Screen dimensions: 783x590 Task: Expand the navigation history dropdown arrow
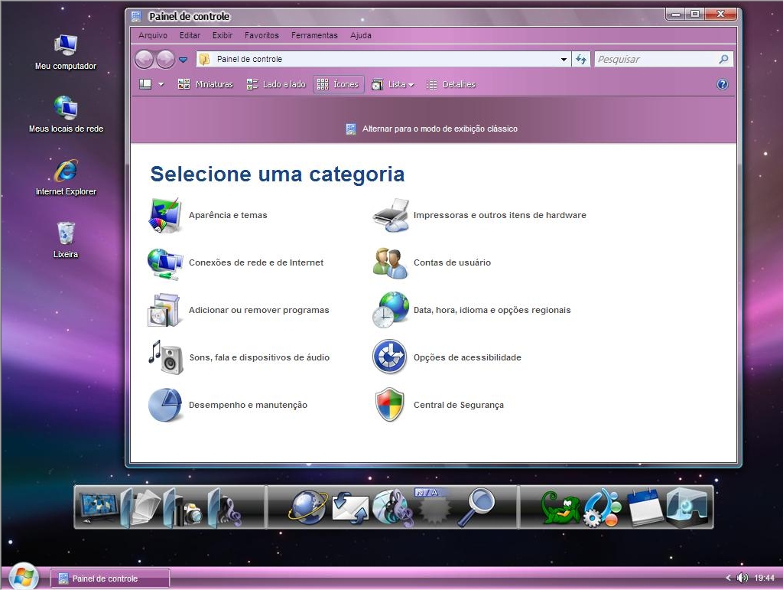[x=183, y=60]
